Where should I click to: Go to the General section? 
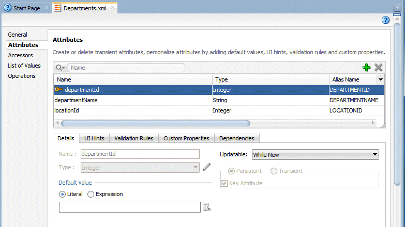coord(18,35)
